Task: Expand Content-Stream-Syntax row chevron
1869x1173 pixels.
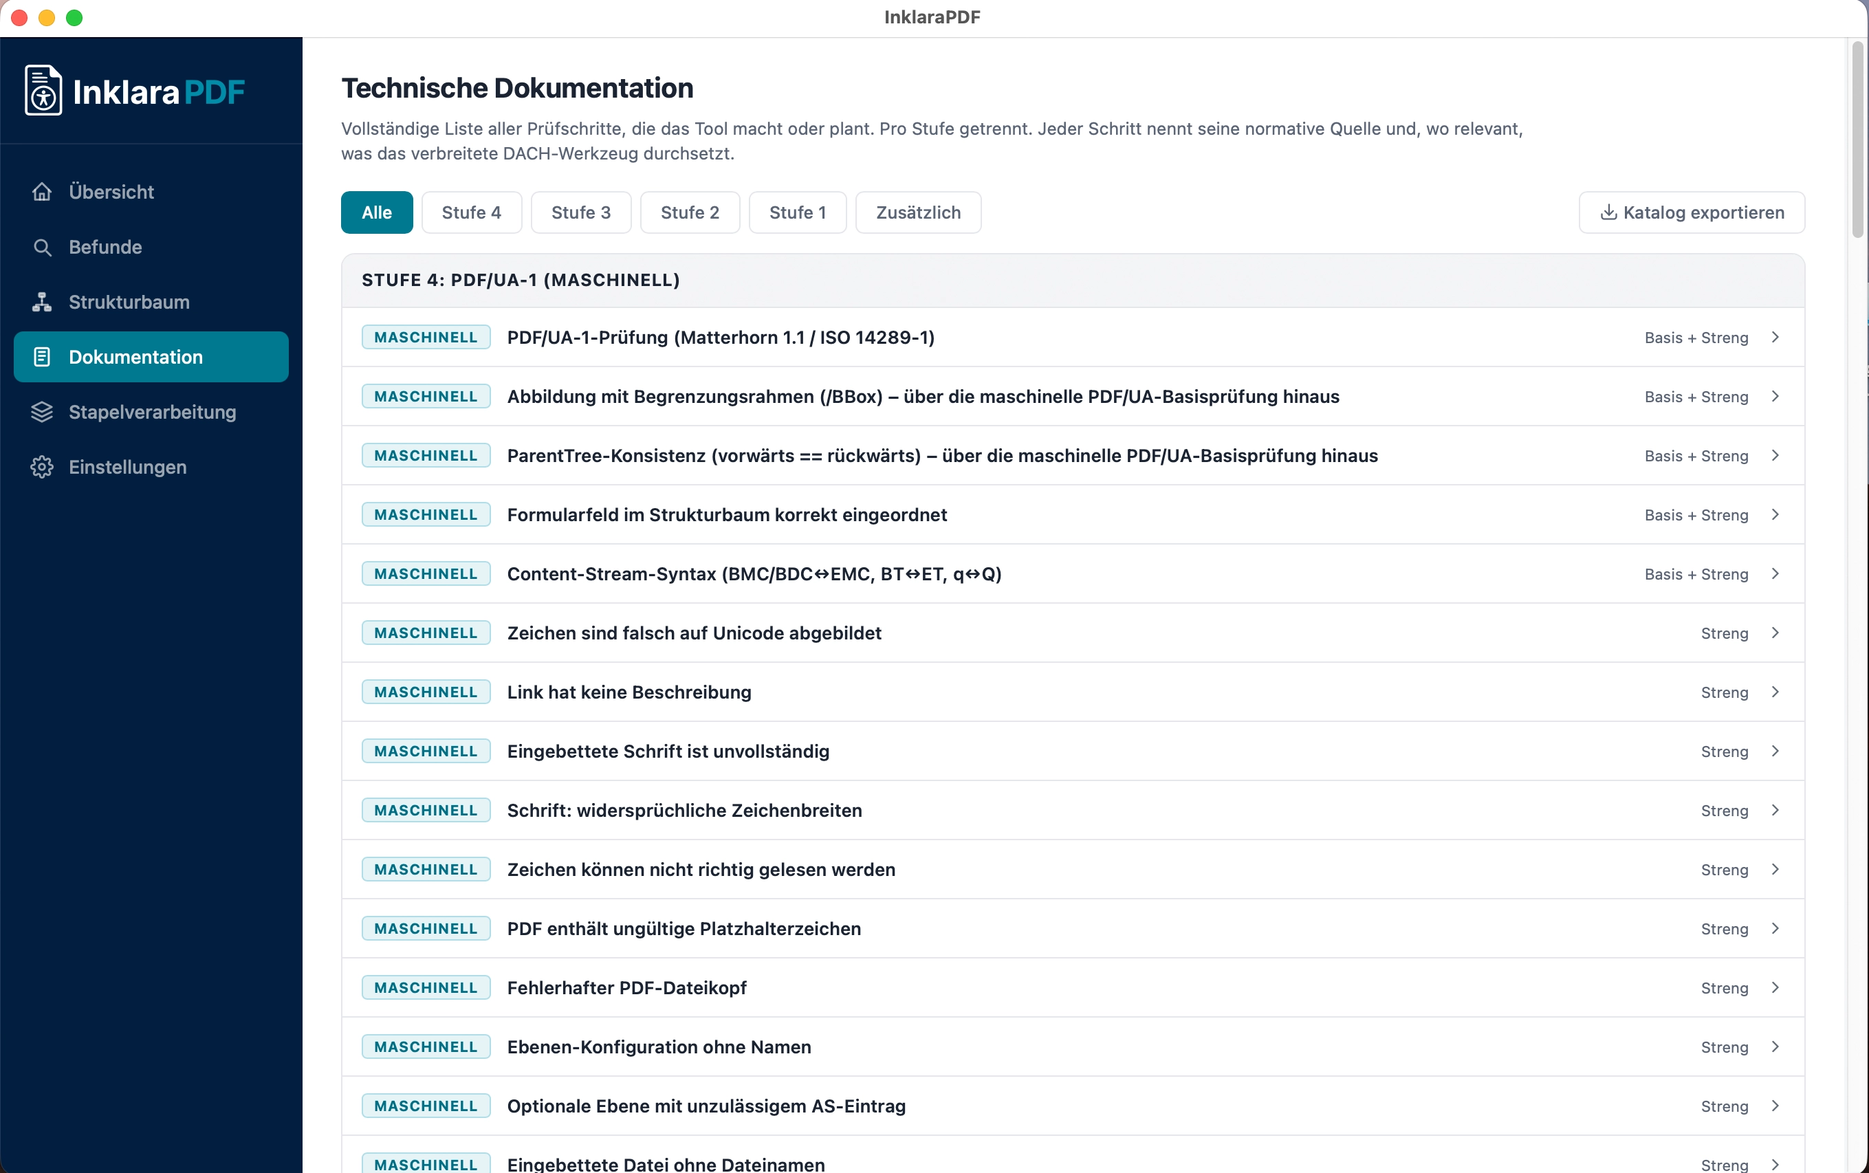Action: [x=1775, y=574]
